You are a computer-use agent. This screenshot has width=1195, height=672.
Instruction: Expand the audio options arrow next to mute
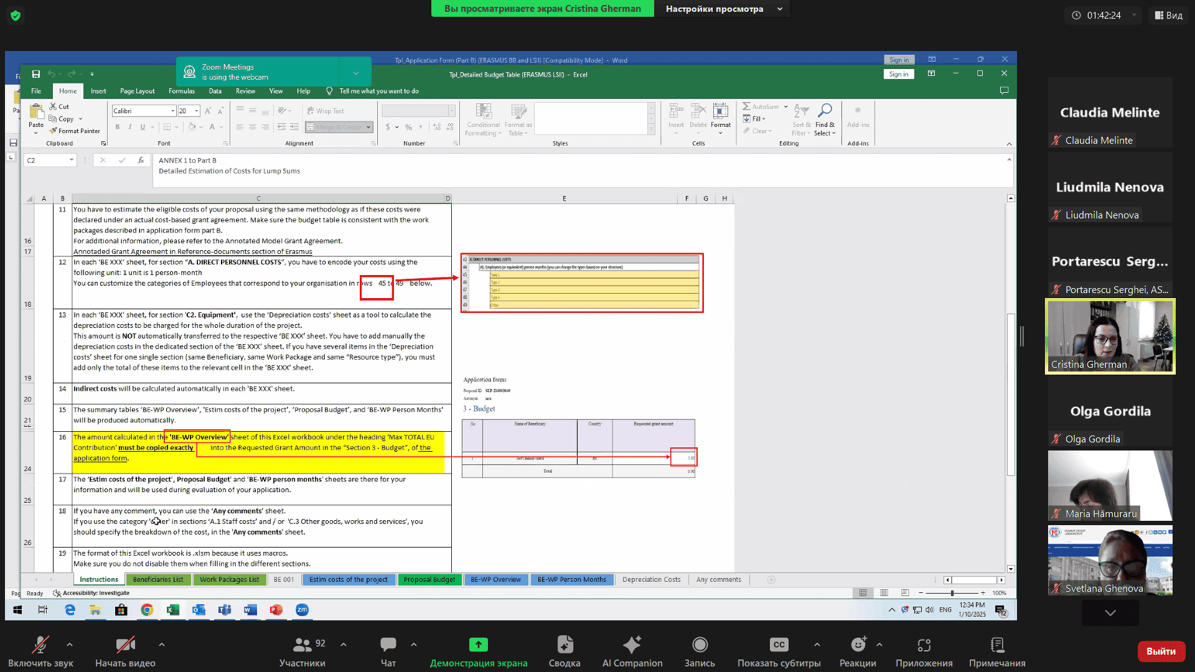click(70, 645)
